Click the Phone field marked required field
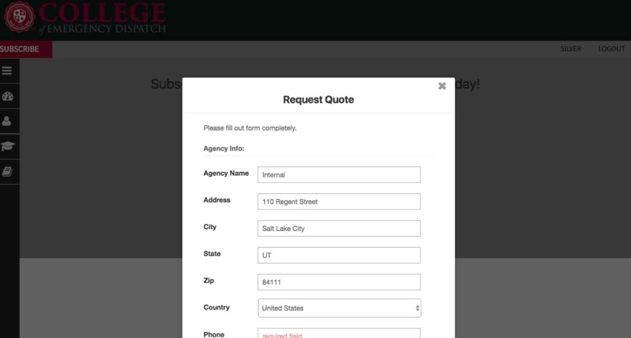 pos(338,334)
